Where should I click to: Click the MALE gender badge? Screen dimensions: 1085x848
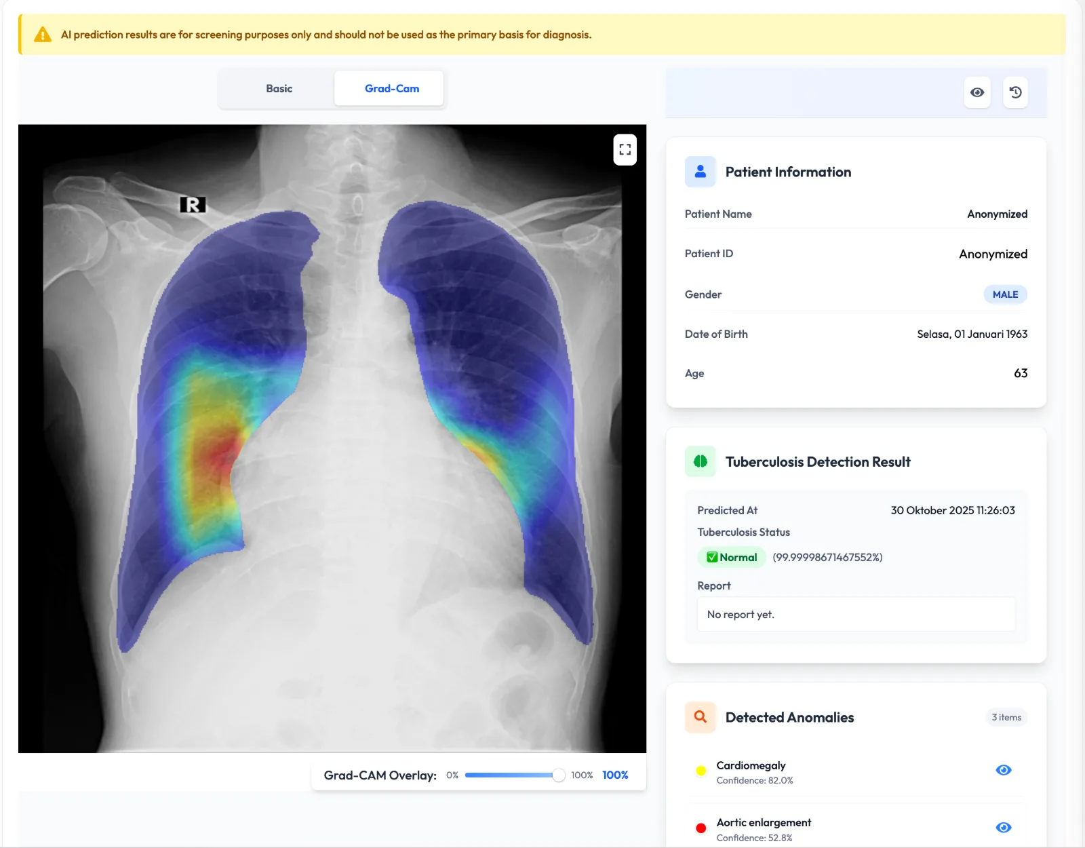1005,294
